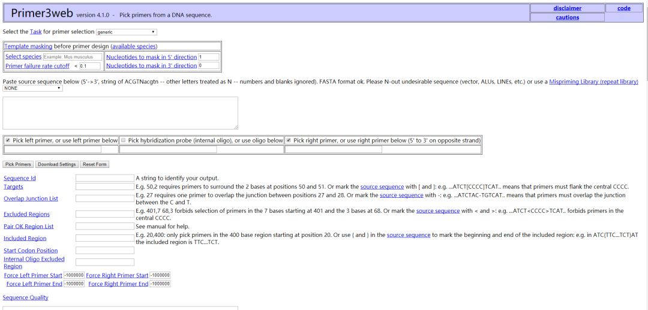Screen dimensions: 648x310
Task: Focus the Internal Oligo Excluded Region input
Action: tap(105, 262)
